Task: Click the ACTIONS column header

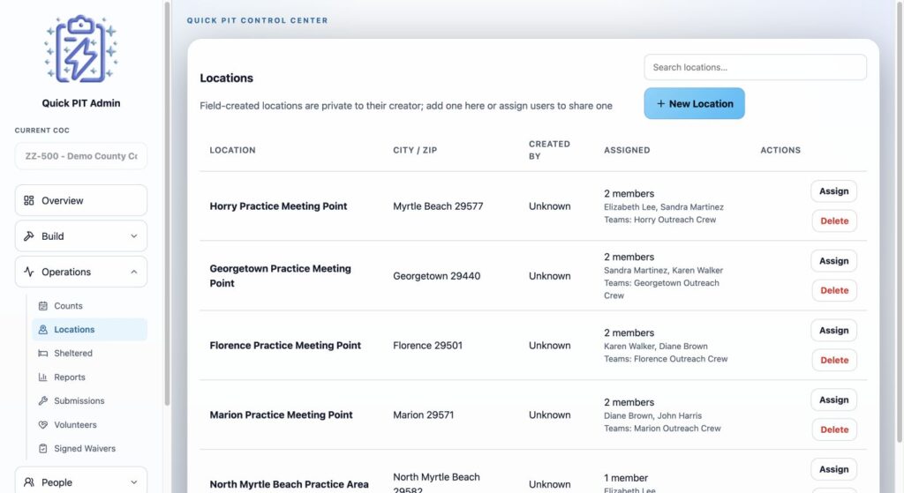Action: click(780, 150)
